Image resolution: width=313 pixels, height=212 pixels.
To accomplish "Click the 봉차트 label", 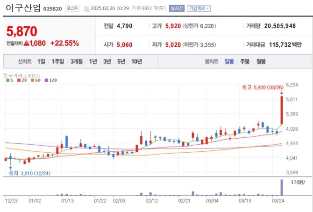I will coord(212,62).
